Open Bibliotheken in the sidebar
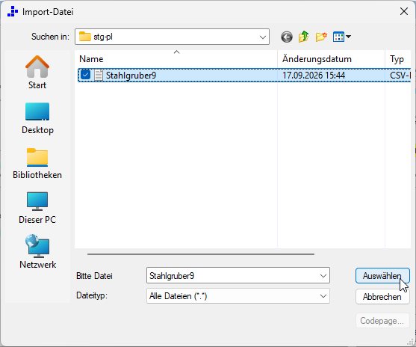Screen dimensions: 416x347 37,163
